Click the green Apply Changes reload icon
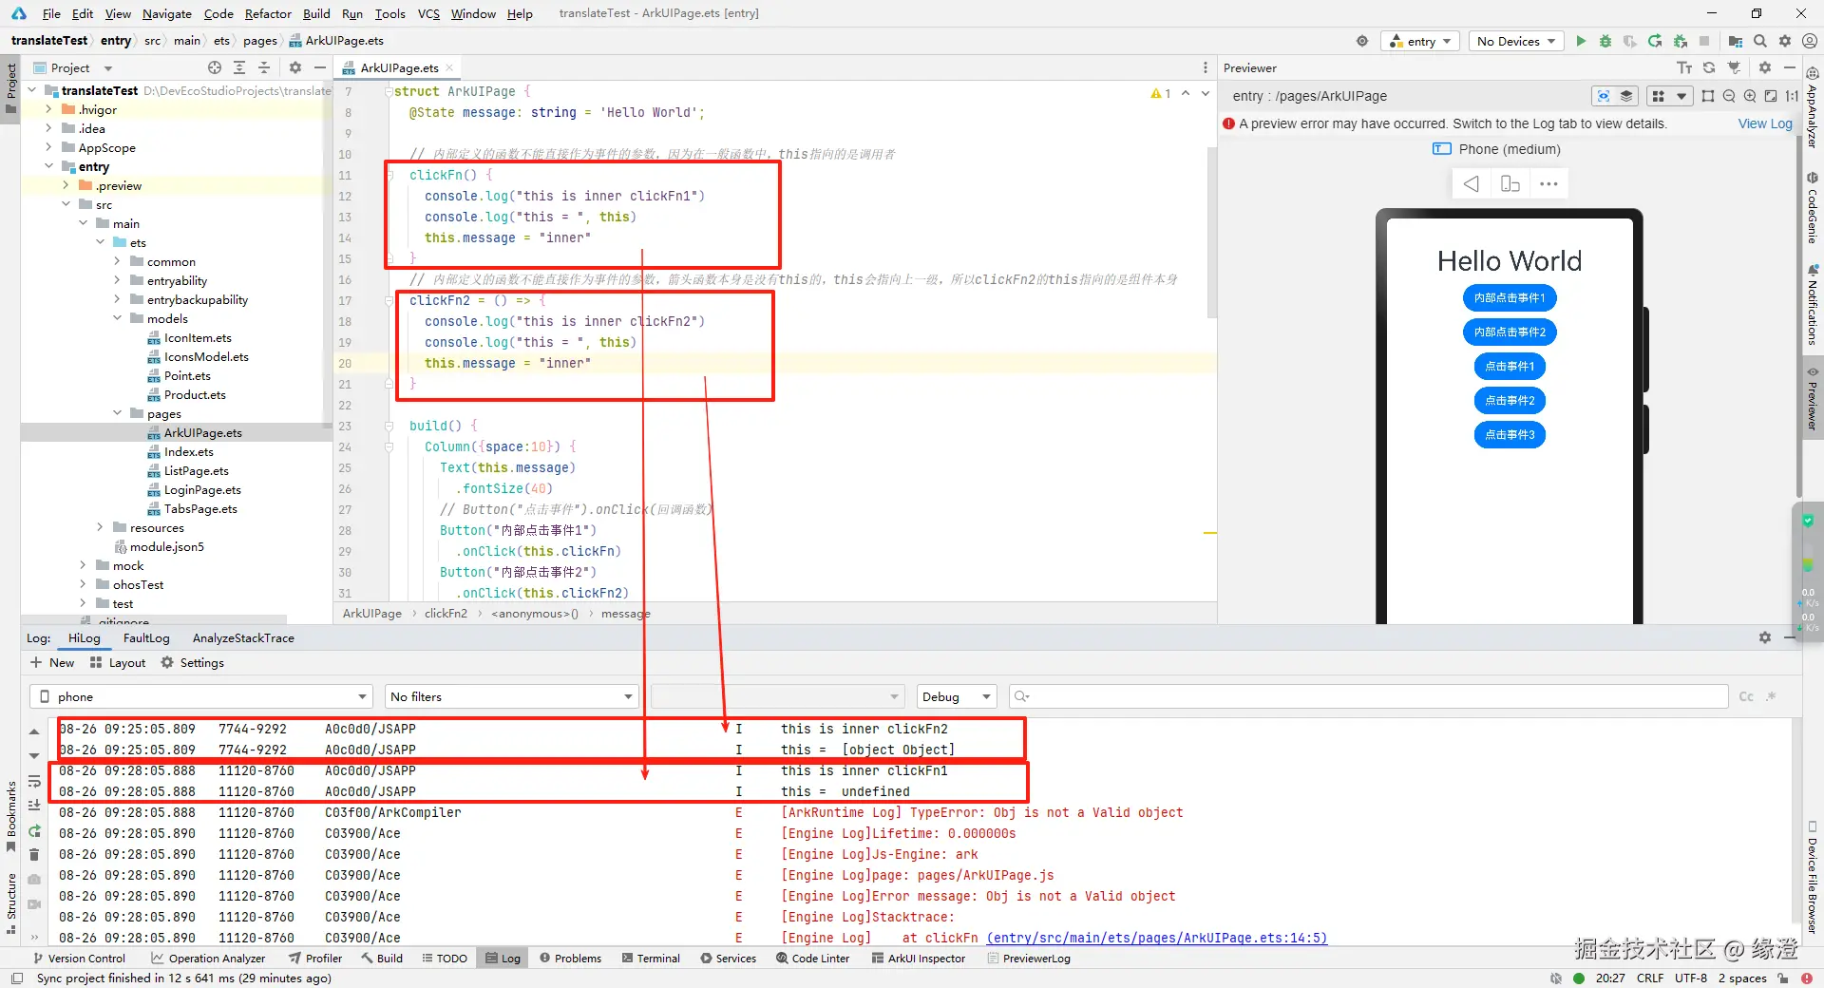The image size is (1824, 988). (1655, 41)
